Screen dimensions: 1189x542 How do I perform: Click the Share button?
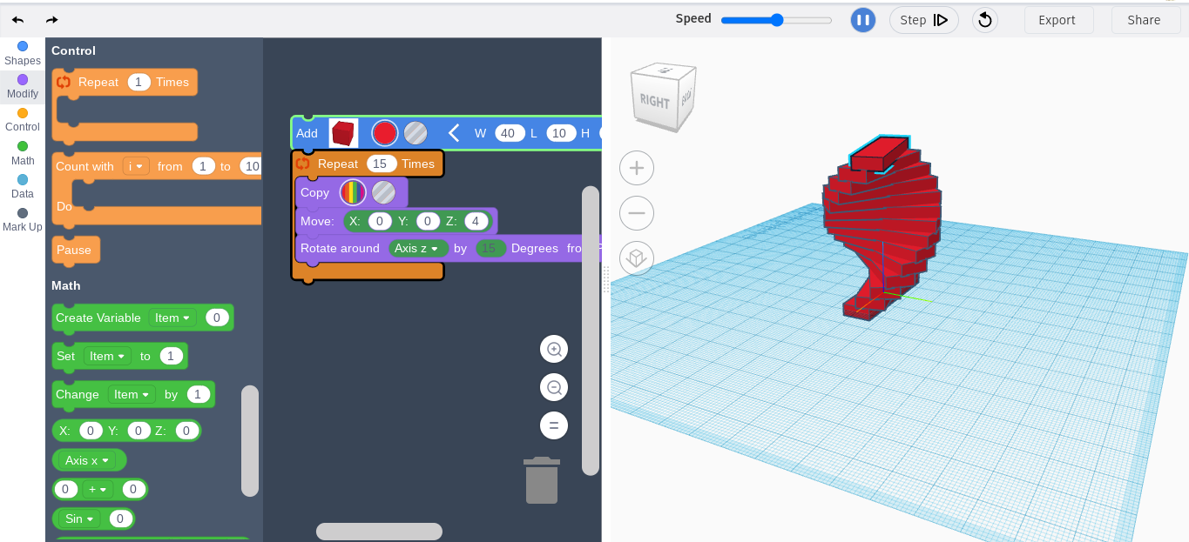(x=1144, y=20)
